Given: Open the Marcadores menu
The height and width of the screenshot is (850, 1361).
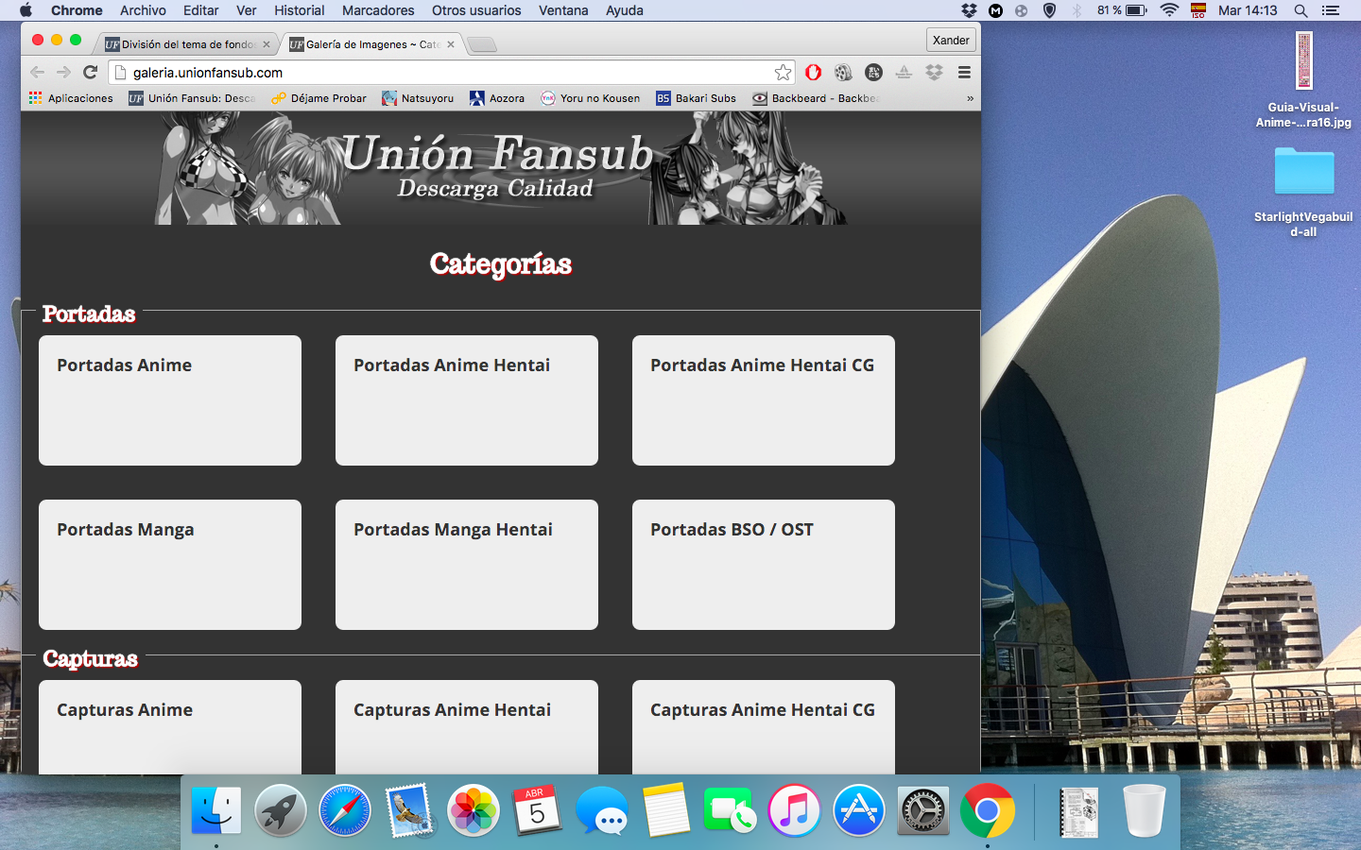Looking at the screenshot, I should (378, 10).
